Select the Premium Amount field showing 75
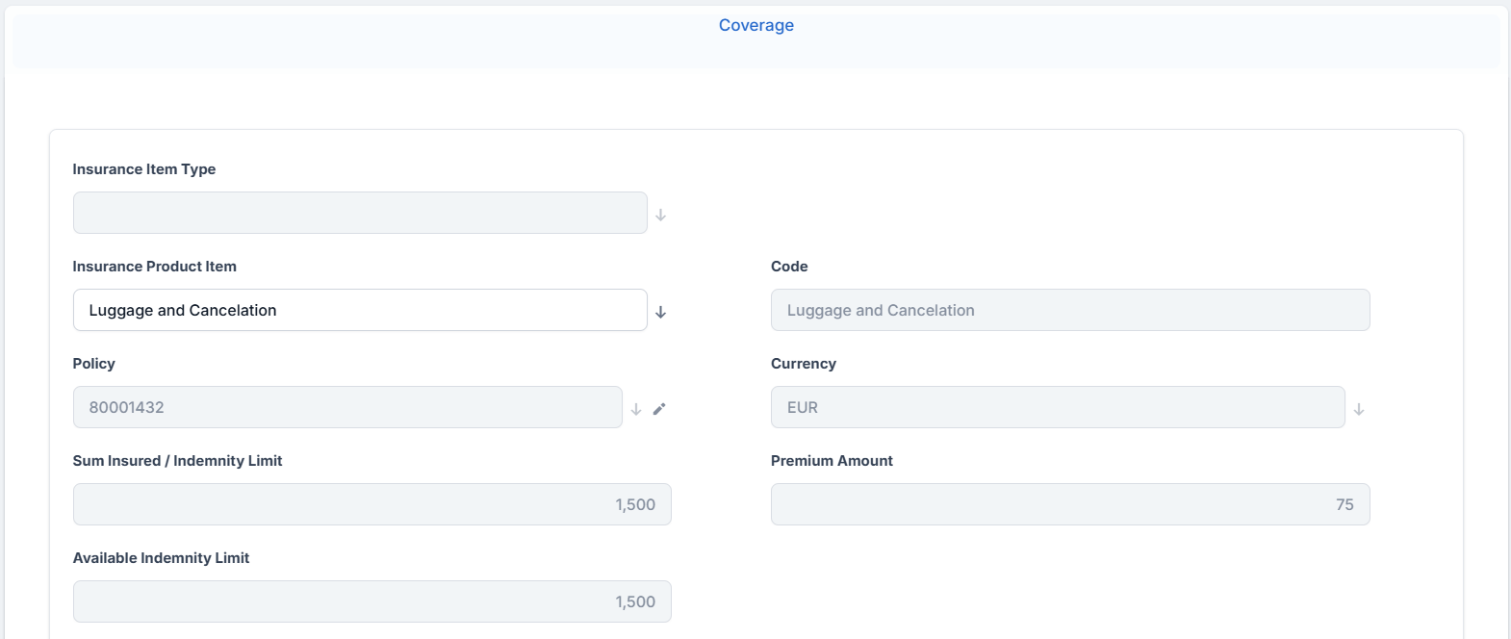Screen dimensions: 1511x639 click(1069, 504)
